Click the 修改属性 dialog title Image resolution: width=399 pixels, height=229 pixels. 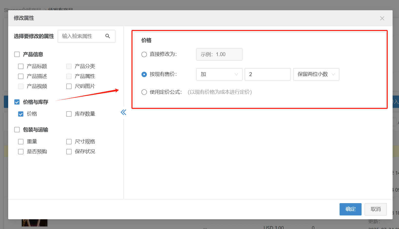click(x=24, y=18)
